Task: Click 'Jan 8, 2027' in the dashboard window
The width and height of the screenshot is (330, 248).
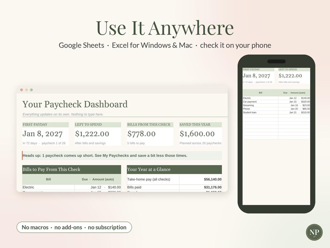Action: [42, 134]
